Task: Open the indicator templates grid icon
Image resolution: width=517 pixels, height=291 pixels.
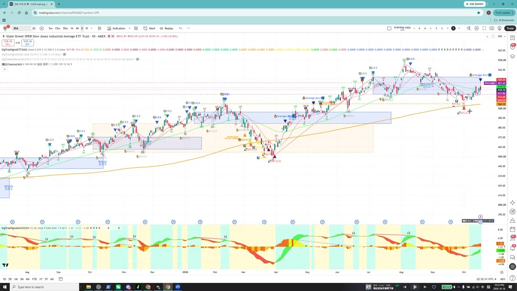Action: click(136, 28)
